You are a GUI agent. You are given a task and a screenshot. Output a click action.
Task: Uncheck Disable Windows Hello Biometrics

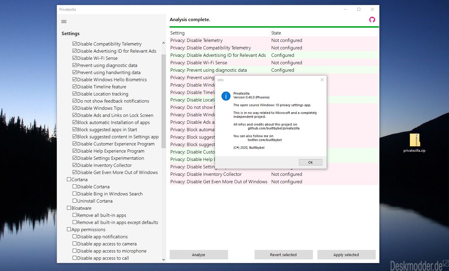75,79
